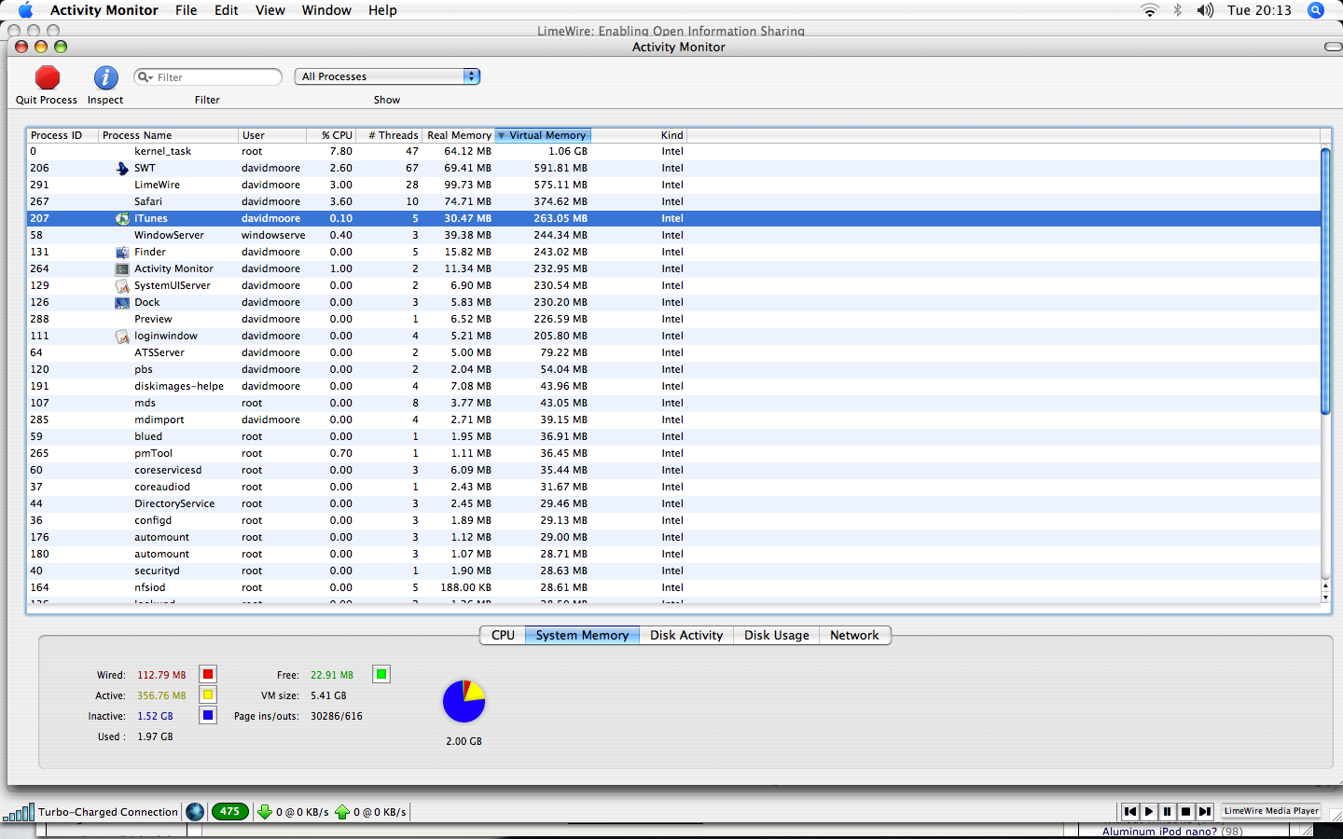Sort by User column header
The image size is (1343, 839).
tap(272, 135)
